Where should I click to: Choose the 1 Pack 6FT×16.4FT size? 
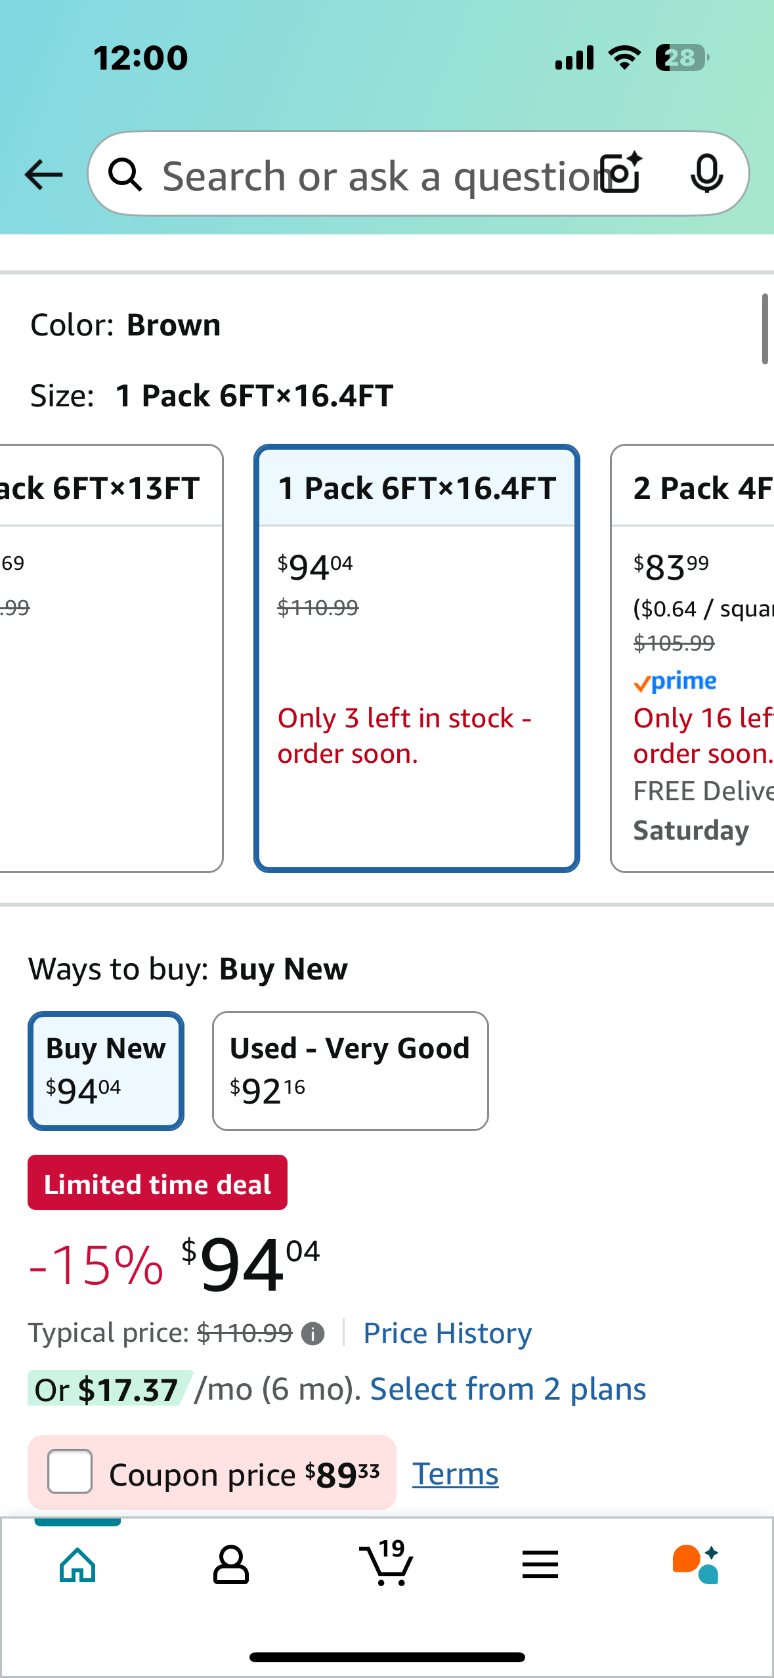[x=416, y=658]
